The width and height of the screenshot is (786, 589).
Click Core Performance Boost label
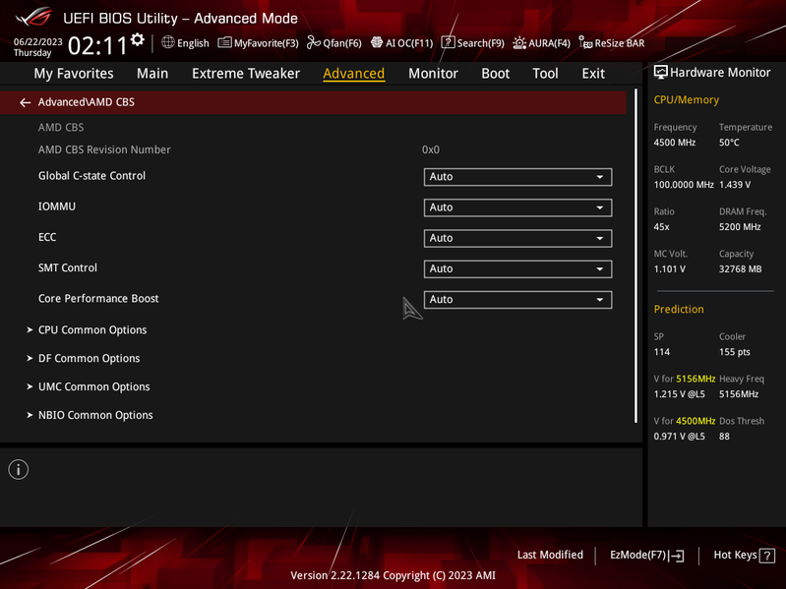98,299
